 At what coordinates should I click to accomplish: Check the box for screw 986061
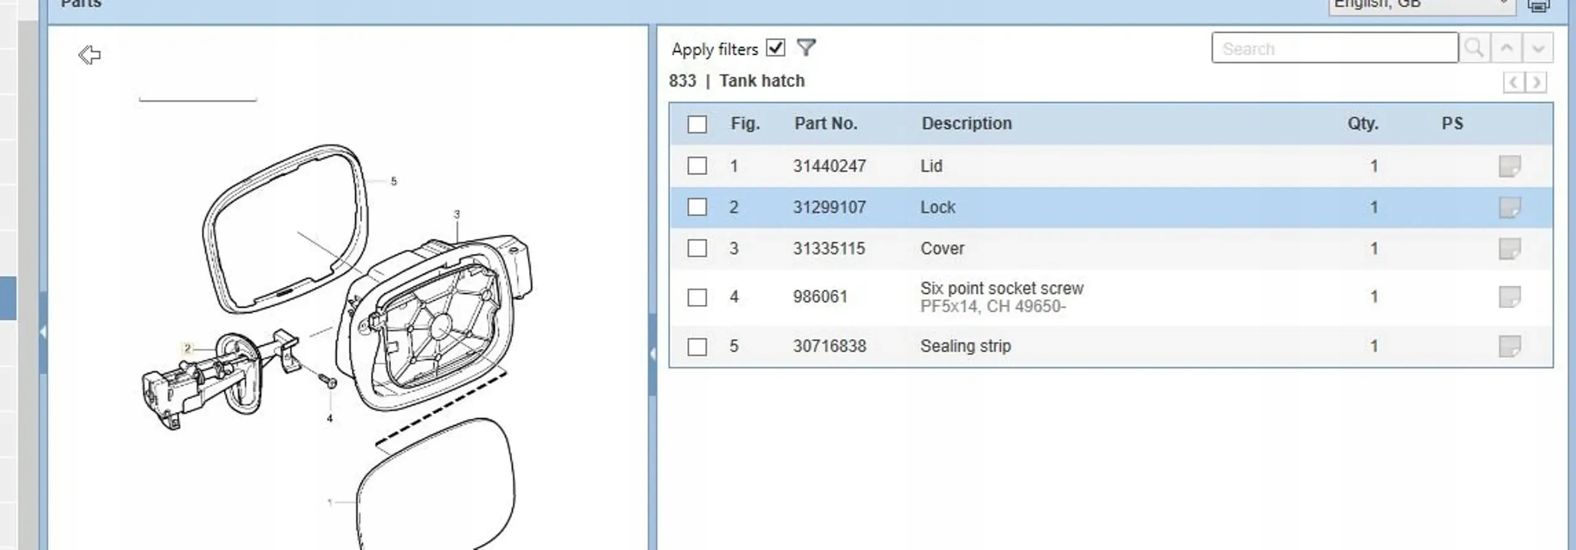pos(697,297)
